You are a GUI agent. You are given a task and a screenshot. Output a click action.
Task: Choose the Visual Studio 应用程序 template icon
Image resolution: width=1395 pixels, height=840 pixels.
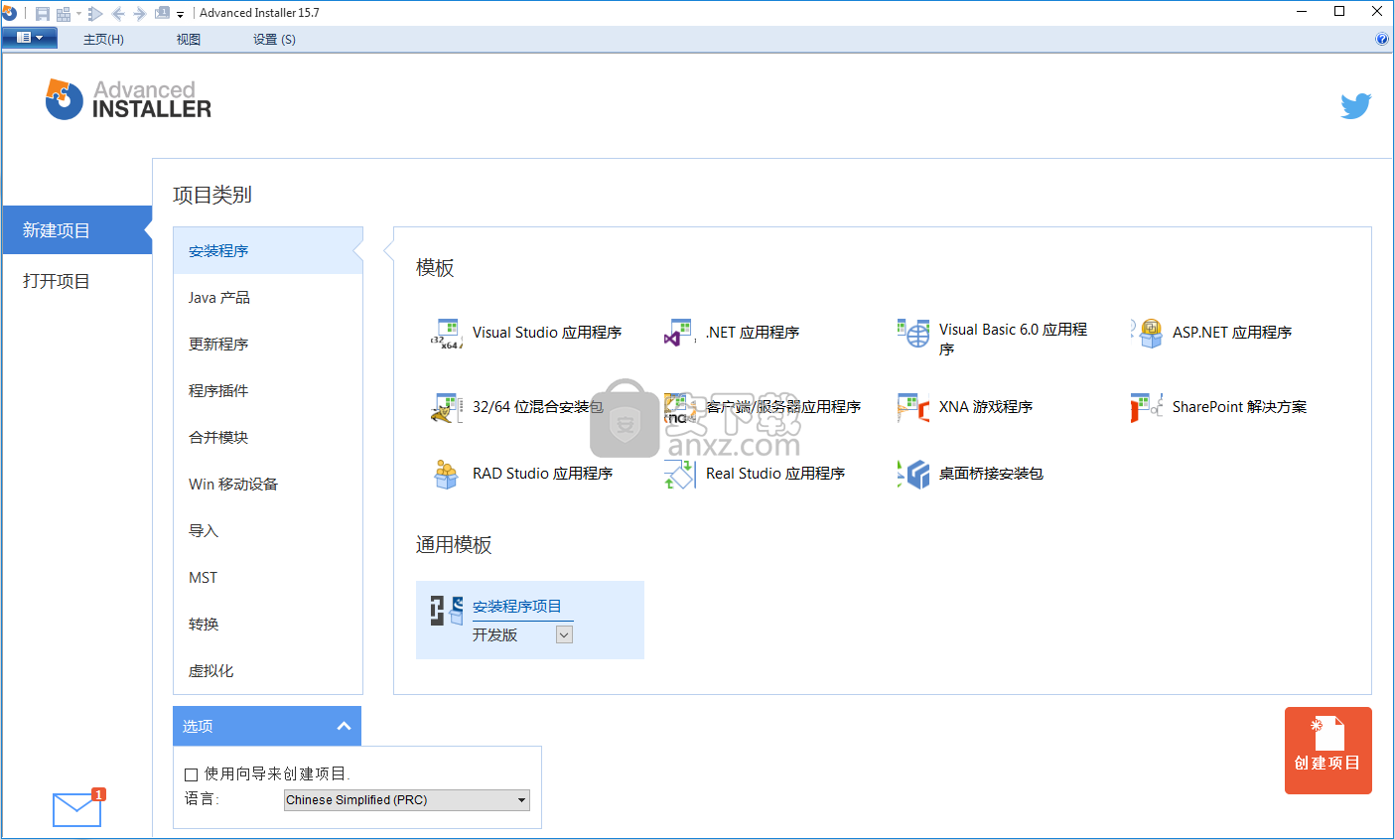tap(446, 334)
